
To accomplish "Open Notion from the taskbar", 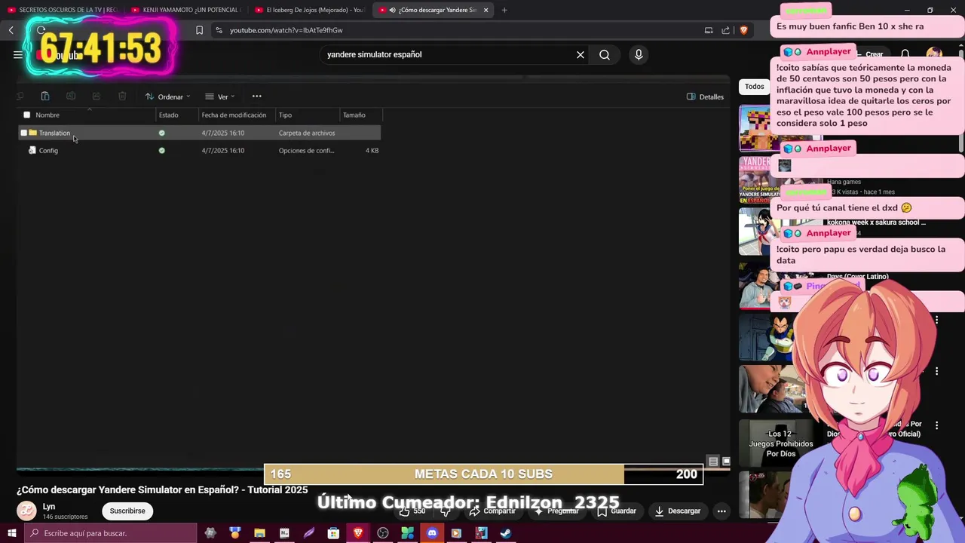I will [284, 533].
